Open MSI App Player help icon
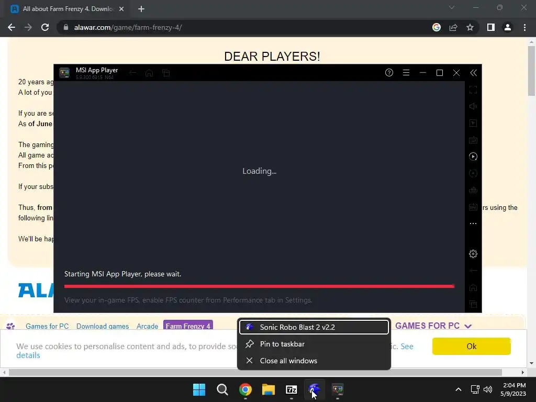The height and width of the screenshot is (402, 536). point(389,72)
